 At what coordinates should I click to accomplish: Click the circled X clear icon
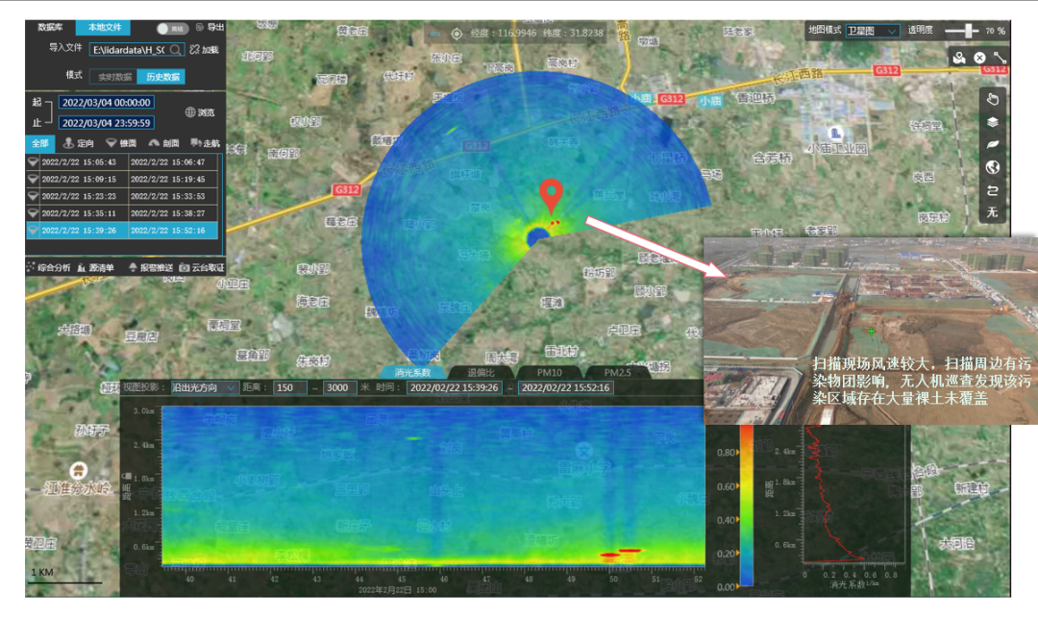click(x=979, y=58)
